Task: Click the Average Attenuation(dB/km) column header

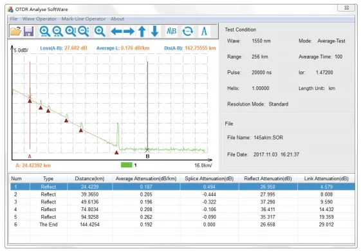Action: click(x=146, y=179)
